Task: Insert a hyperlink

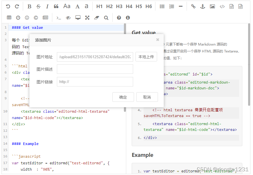Action: (193, 6)
